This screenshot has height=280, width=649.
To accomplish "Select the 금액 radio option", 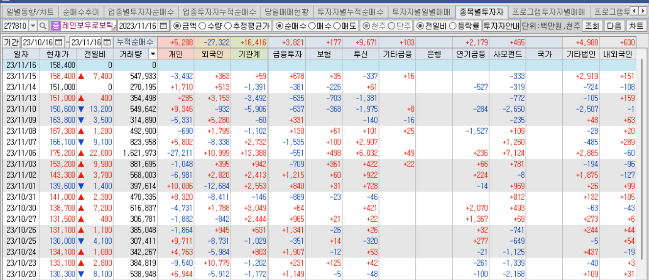I will point(184,26).
